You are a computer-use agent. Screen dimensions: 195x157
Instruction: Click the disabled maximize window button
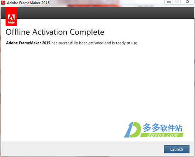[177, 2]
